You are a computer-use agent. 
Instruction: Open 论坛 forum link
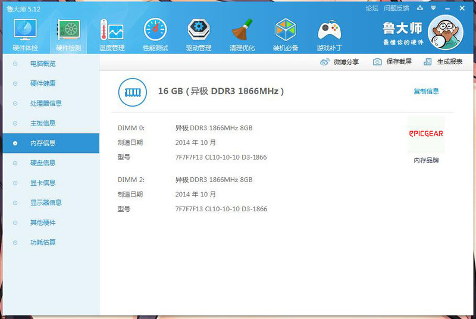(372, 8)
